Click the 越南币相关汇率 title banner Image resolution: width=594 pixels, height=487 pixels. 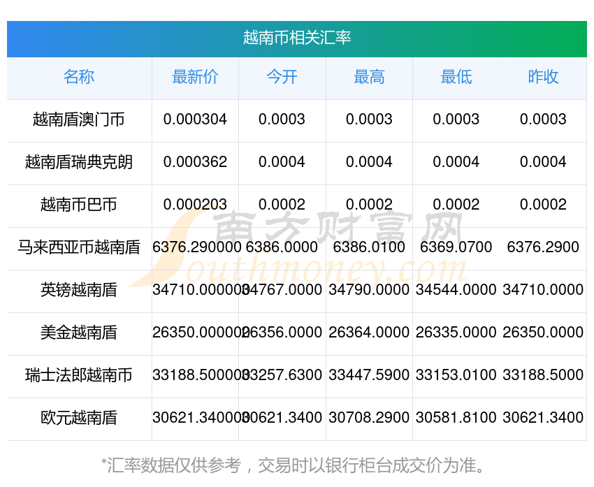click(297, 38)
